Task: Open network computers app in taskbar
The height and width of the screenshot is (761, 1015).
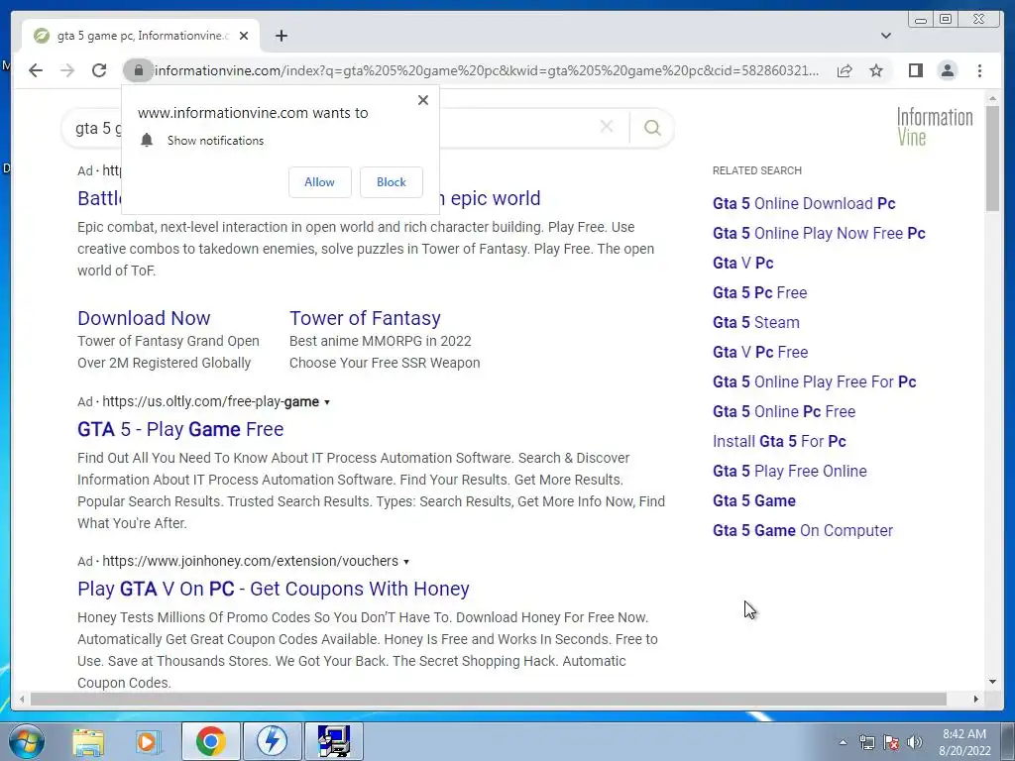Action: 334,741
